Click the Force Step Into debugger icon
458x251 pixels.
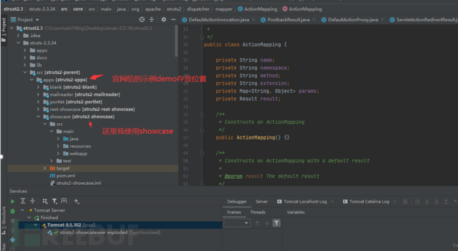(436, 201)
